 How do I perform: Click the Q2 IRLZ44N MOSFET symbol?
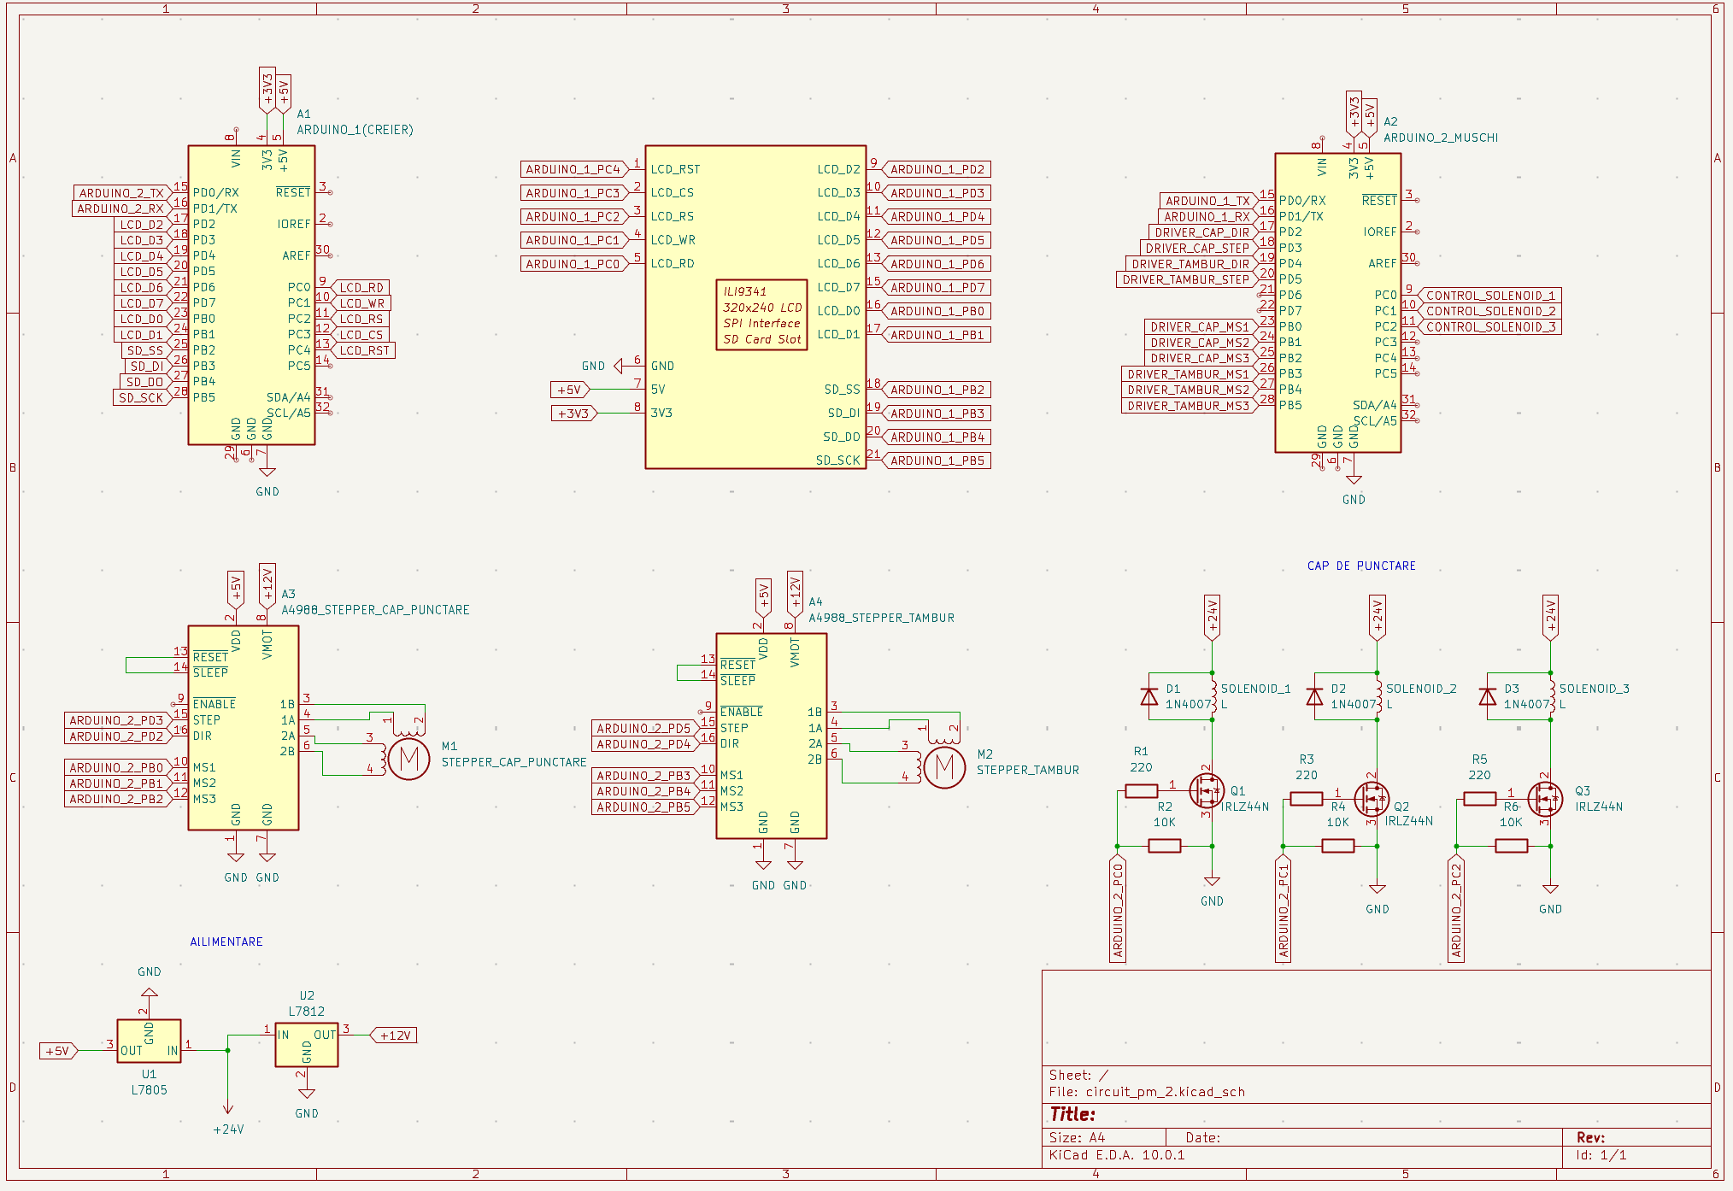pos(1372,798)
